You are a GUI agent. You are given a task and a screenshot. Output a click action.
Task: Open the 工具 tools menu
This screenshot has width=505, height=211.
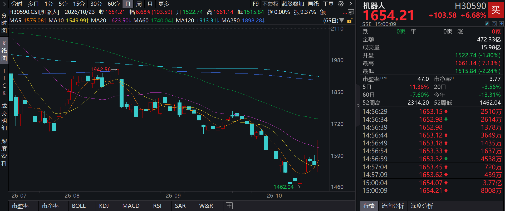tap(328, 4)
